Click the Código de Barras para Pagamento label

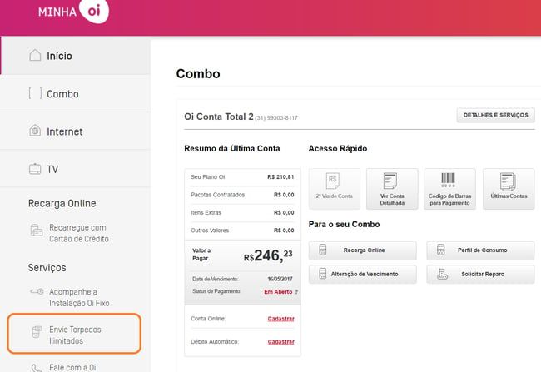449,200
